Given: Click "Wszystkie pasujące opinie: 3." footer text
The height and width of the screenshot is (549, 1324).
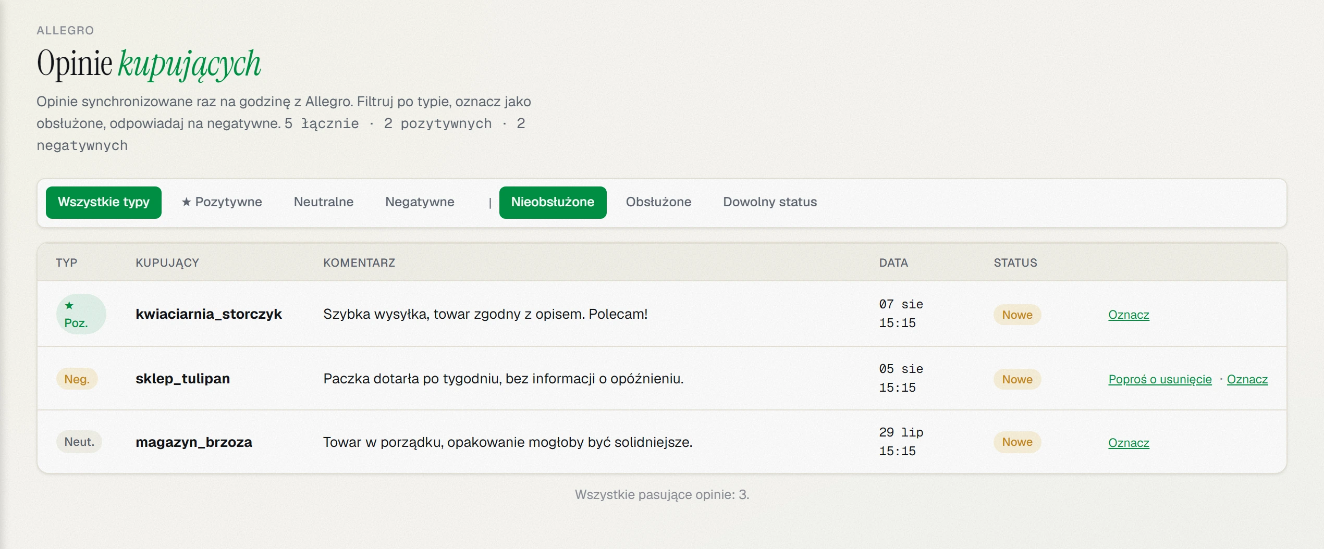Looking at the screenshot, I should pos(662,494).
